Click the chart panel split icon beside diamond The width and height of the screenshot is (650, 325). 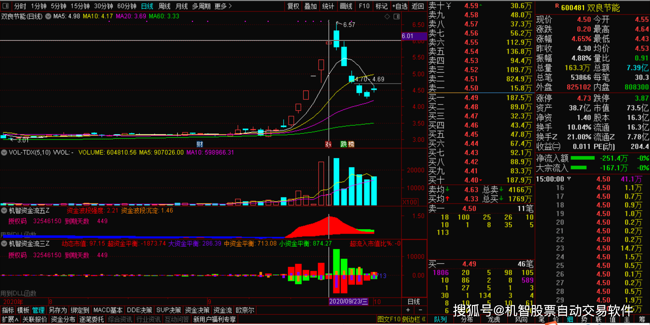pyautogui.click(x=396, y=17)
